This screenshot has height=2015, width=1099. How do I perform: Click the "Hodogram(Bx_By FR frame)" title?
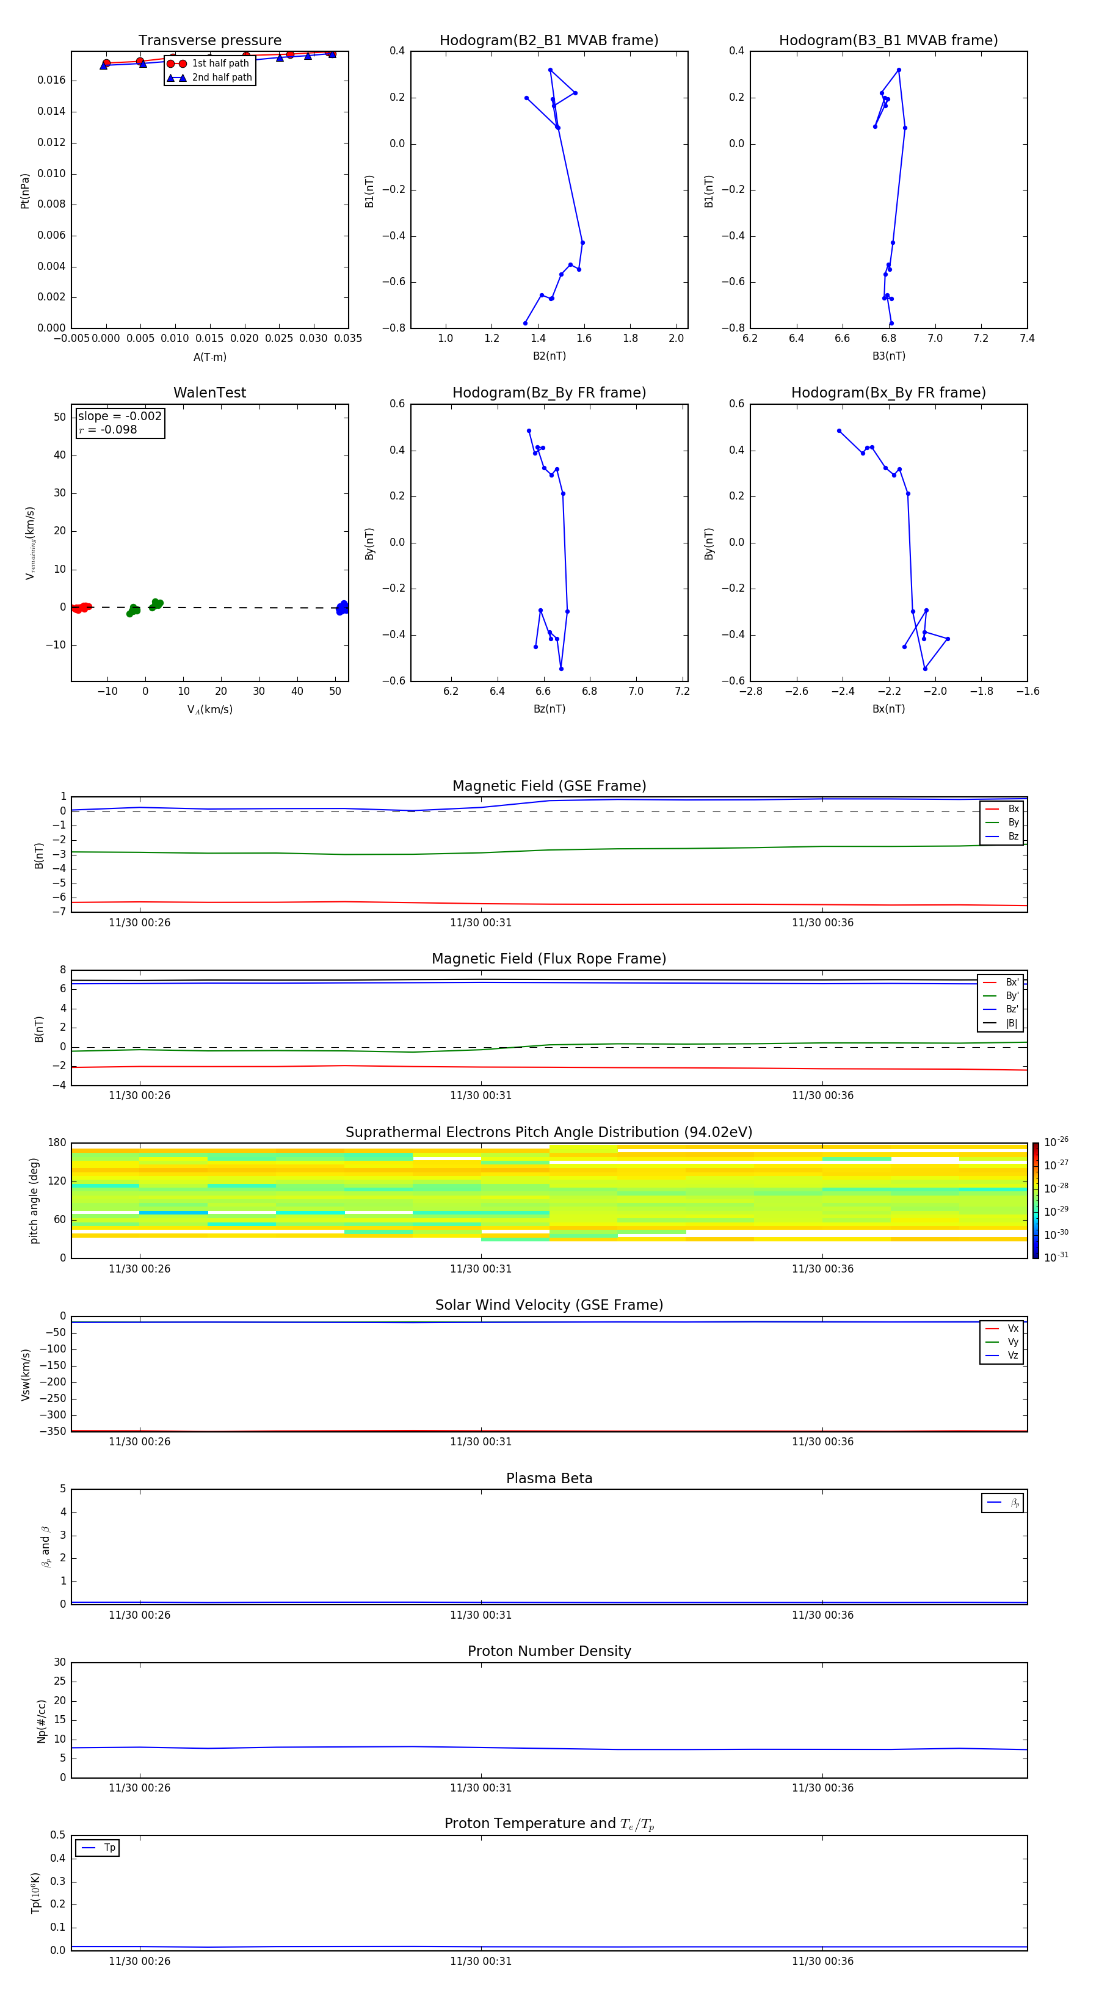pos(888,393)
